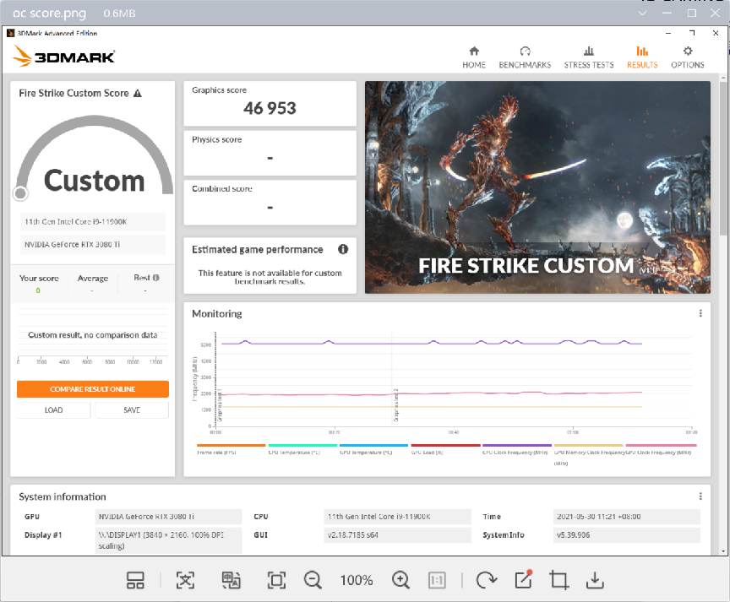Expand the title bar dropdown arrow

coord(643,13)
